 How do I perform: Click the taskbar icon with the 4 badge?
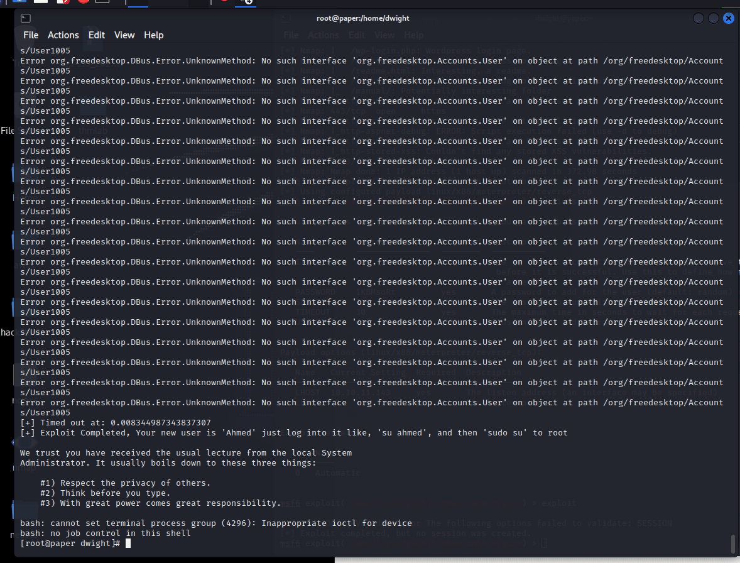click(x=245, y=2)
